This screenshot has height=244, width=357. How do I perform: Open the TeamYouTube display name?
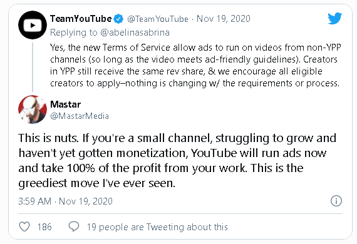click(81, 19)
